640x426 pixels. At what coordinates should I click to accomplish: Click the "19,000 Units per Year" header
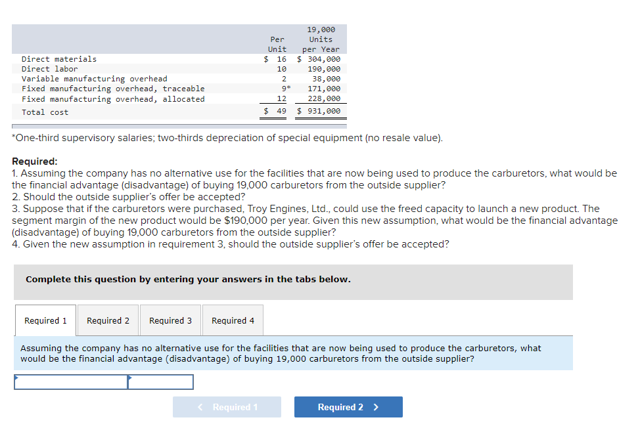point(321,39)
